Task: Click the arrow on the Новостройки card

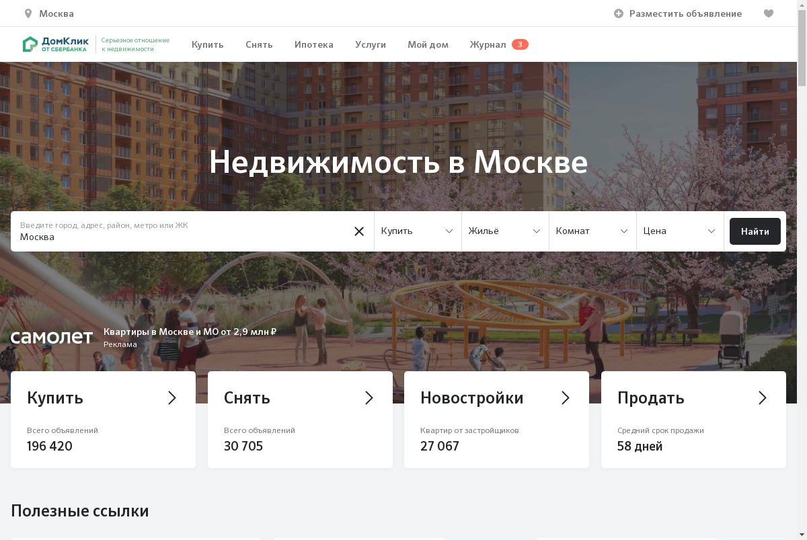Action: tap(566, 398)
